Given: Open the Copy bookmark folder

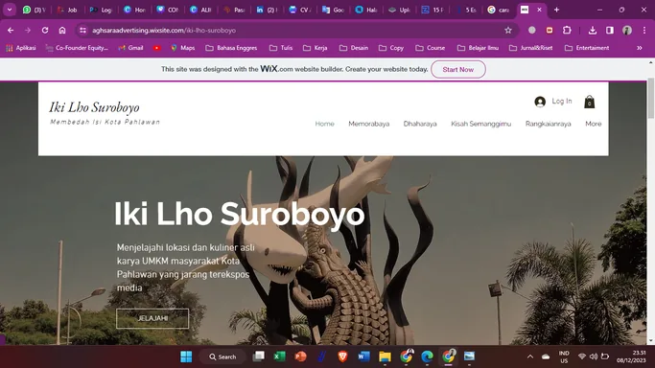Looking at the screenshot, I should [391, 48].
